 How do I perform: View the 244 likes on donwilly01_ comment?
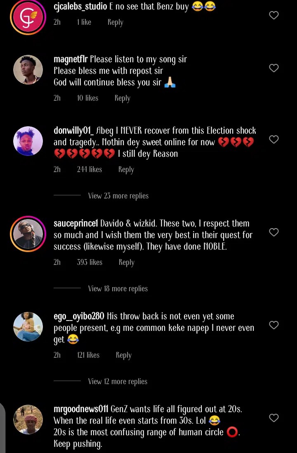(89, 170)
